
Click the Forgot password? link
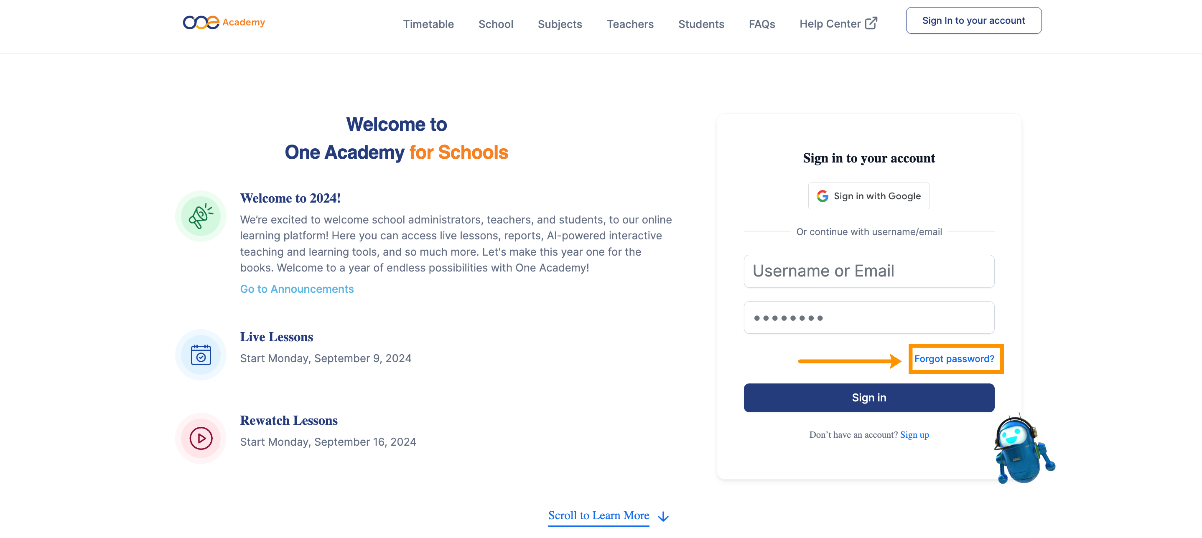pos(954,359)
